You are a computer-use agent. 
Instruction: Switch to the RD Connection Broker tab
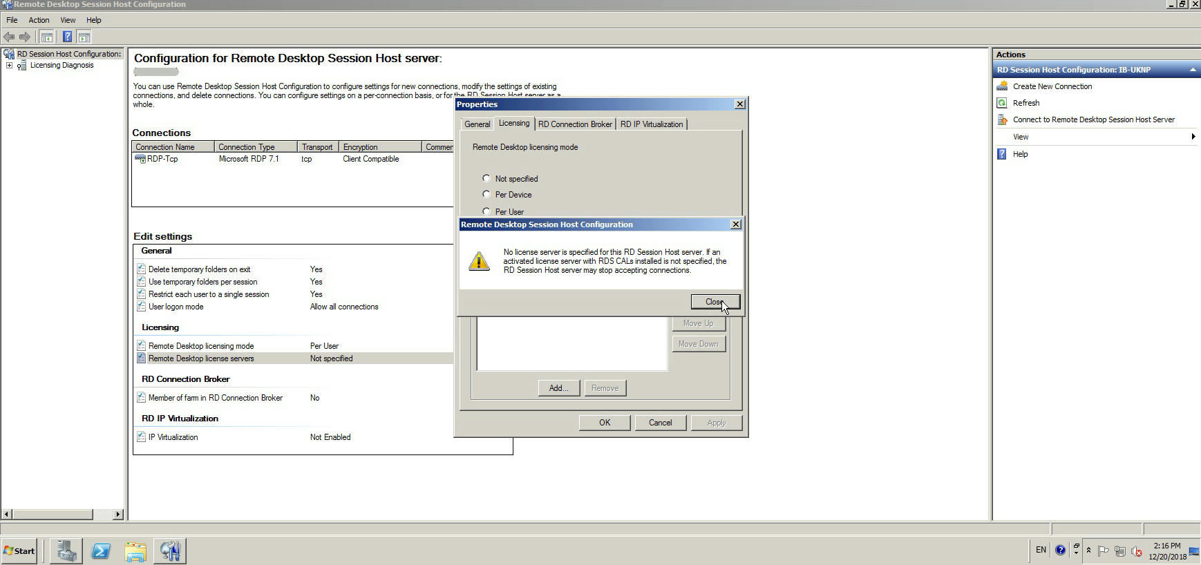pyautogui.click(x=575, y=124)
